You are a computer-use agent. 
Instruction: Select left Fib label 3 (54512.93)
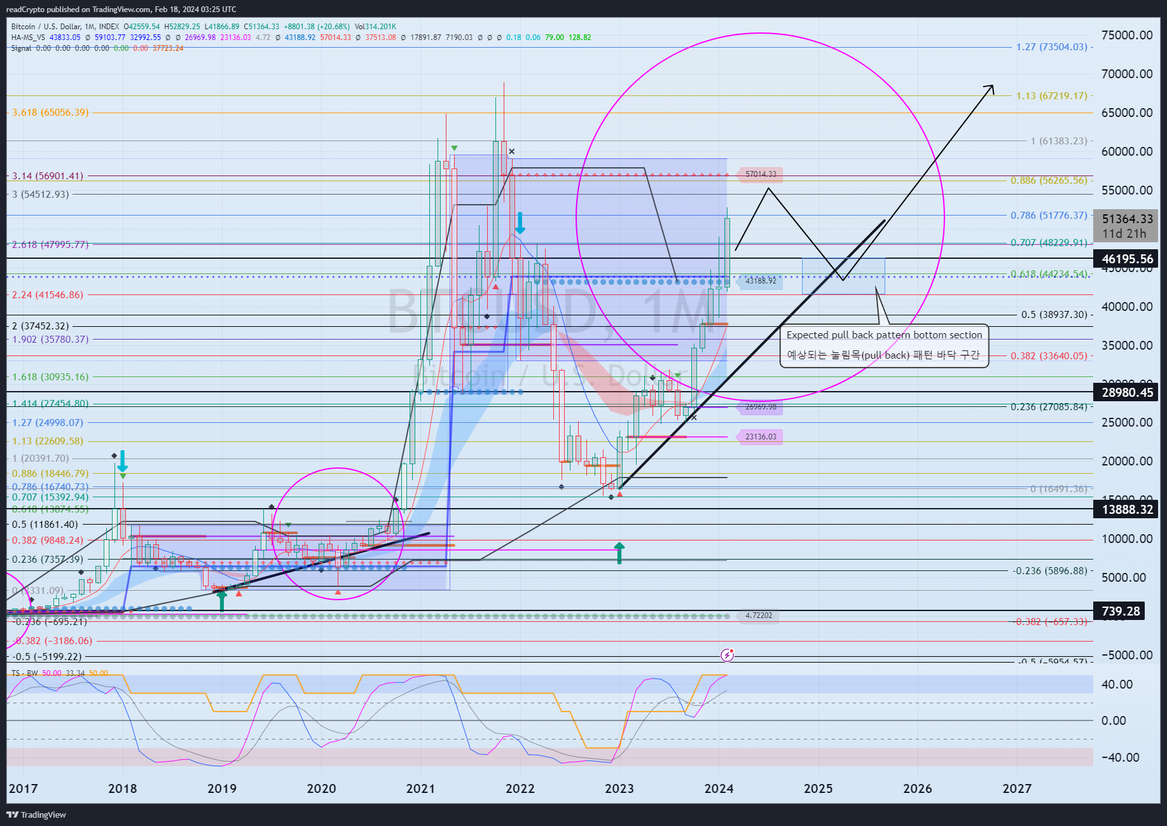point(41,195)
